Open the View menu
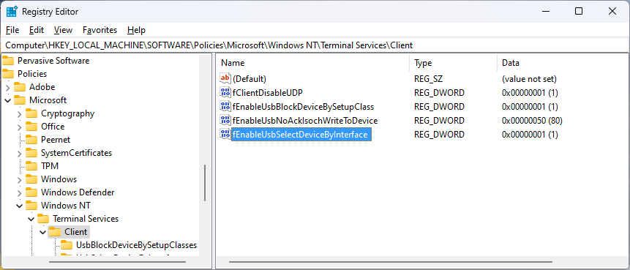 63,30
